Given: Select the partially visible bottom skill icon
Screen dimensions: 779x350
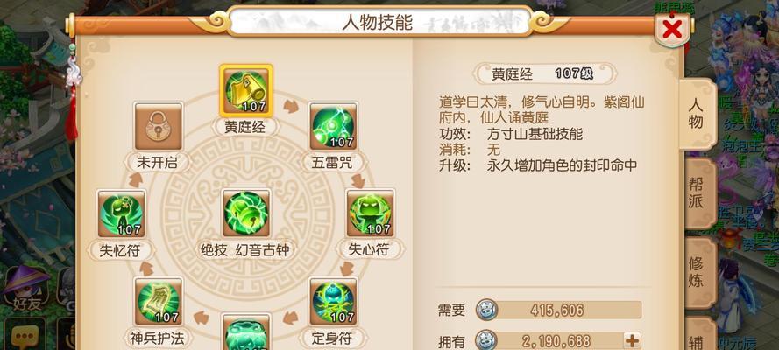Looking at the screenshot, I should [x=246, y=332].
